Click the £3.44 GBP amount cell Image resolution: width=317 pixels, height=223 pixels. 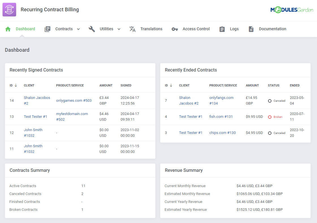point(104,100)
